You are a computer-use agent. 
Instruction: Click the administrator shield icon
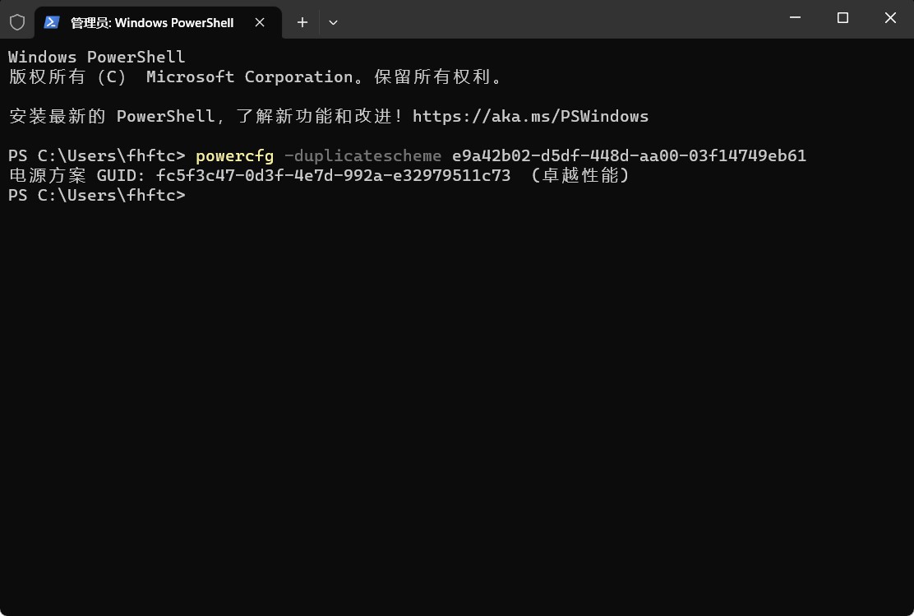[x=17, y=22]
